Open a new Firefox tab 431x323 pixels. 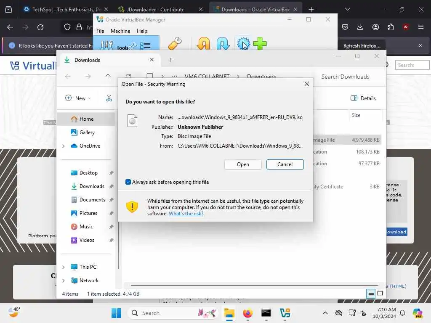click(x=311, y=10)
